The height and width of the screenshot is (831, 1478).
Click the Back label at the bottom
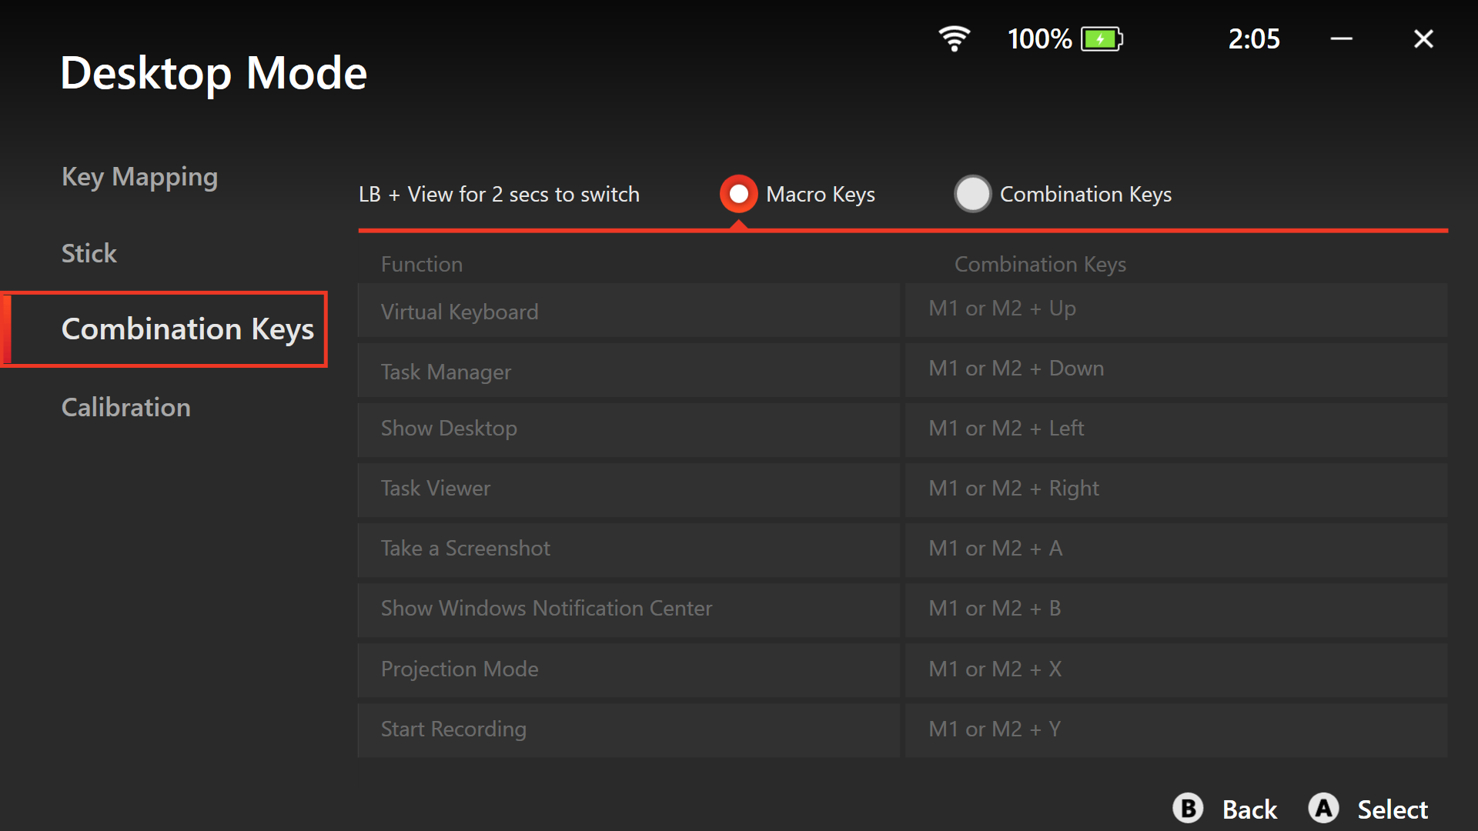(x=1249, y=809)
